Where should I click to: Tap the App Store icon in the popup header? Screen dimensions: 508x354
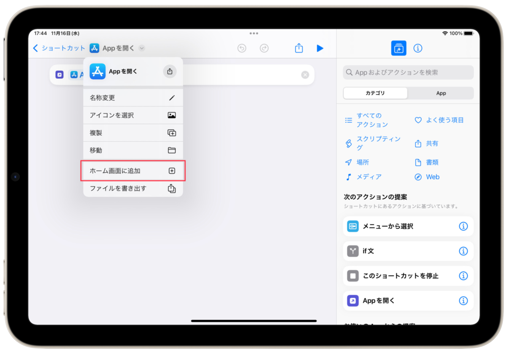click(x=98, y=71)
